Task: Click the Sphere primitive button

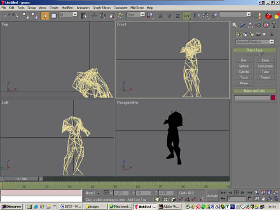Action: [244, 66]
